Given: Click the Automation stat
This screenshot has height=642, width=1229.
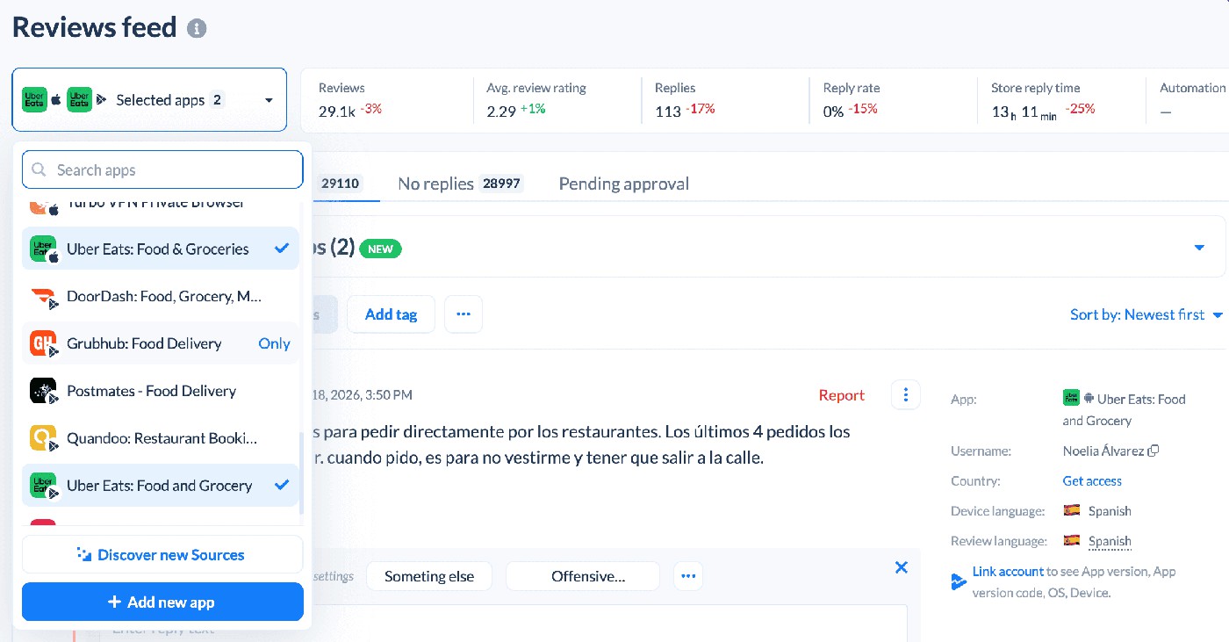Looking at the screenshot, I should pos(1191,100).
